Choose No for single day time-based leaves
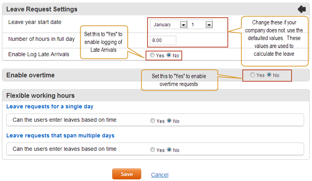Screen dimensions: 312x181 [x=169, y=121]
